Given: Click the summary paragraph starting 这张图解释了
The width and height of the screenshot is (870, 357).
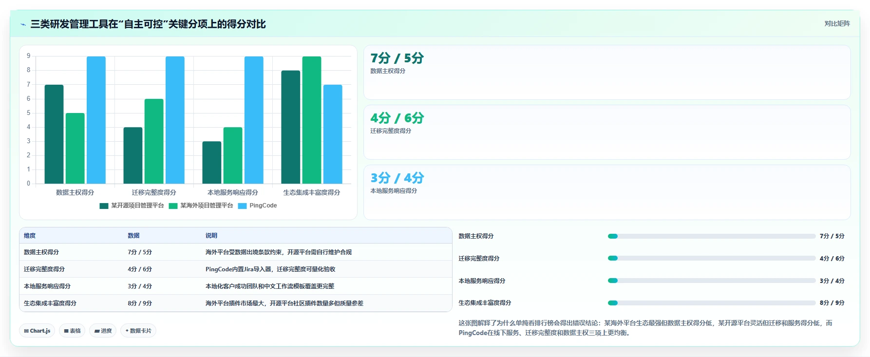Looking at the screenshot, I should tap(645, 328).
